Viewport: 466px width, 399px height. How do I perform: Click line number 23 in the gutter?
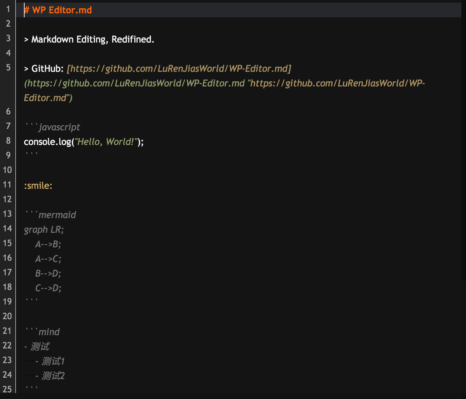click(x=7, y=360)
